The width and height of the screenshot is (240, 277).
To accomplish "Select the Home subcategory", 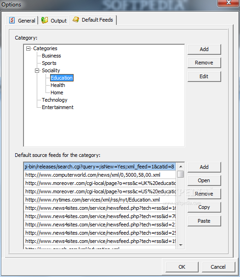I will (57, 92).
